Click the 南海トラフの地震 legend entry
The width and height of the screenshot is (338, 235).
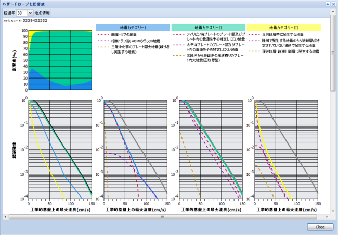(x=117, y=34)
